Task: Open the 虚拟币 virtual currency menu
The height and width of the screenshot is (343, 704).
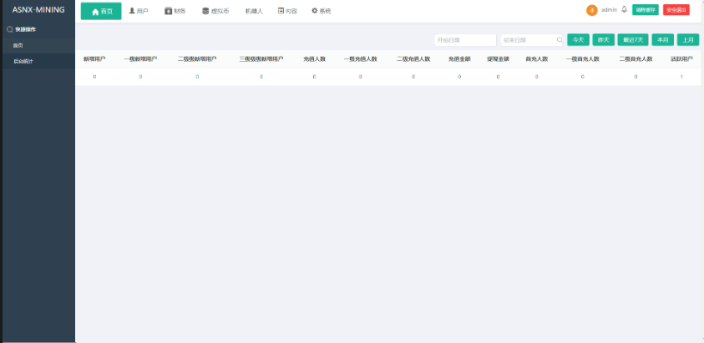Action: pos(215,11)
